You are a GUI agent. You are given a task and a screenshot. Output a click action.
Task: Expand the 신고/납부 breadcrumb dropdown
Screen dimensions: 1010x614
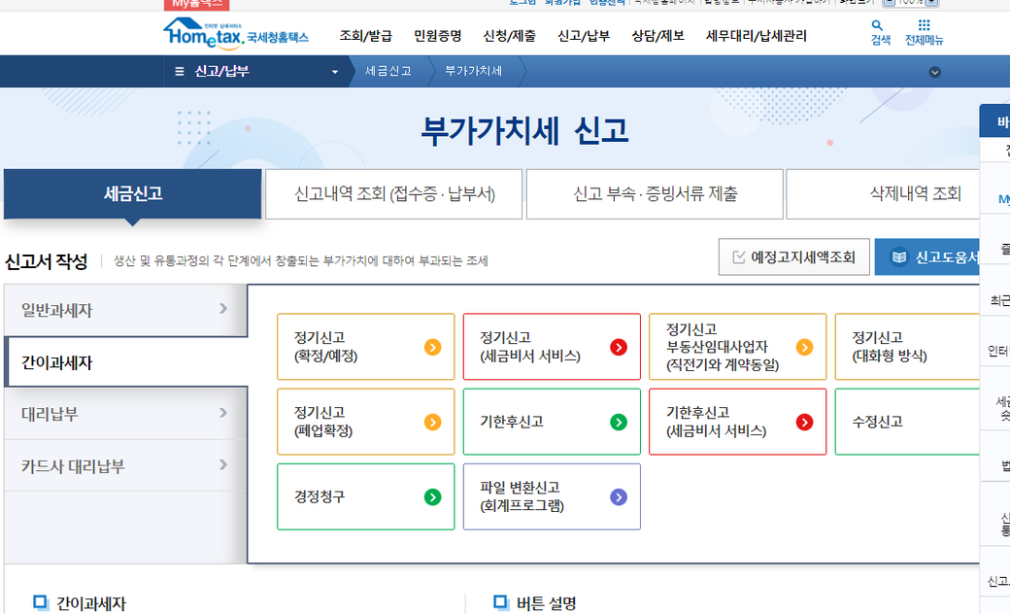coord(335,72)
